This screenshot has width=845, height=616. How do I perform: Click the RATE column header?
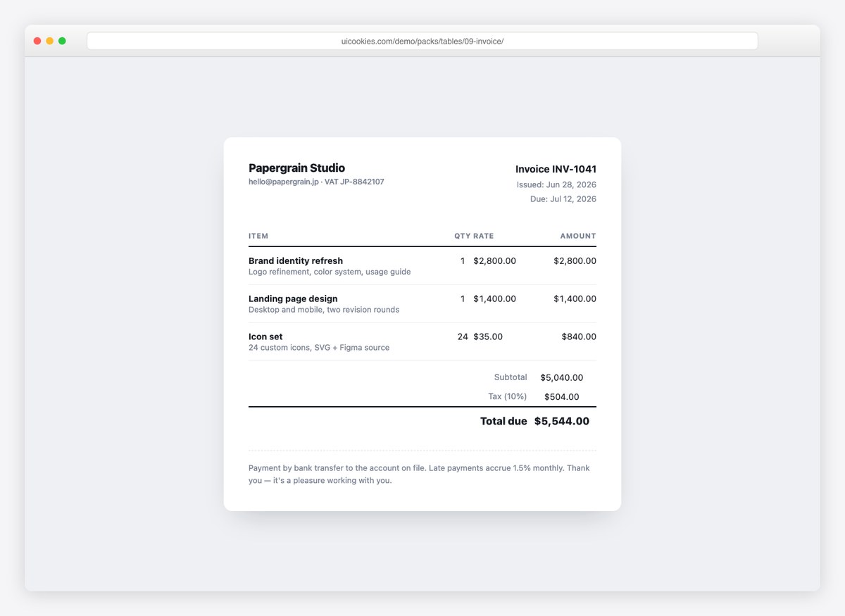[x=483, y=236]
